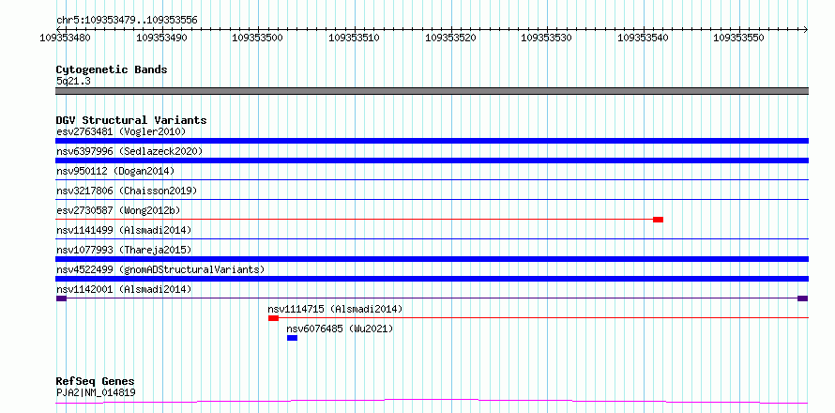Click ruler position 109353530
Image resolution: width=835 pixels, height=413 pixels.
click(546, 38)
